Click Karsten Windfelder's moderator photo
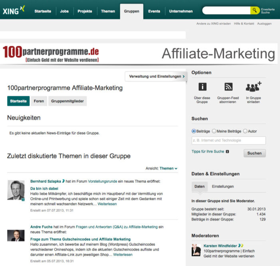Screen dimensions: 280x266 (x=196, y=250)
